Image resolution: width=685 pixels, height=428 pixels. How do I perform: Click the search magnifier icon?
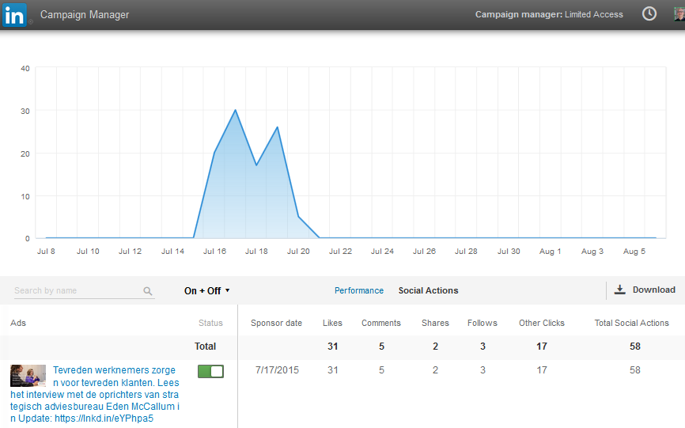(x=148, y=291)
